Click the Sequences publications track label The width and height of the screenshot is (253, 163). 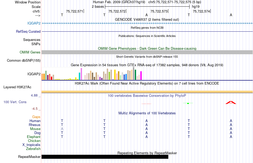click(x=32, y=40)
